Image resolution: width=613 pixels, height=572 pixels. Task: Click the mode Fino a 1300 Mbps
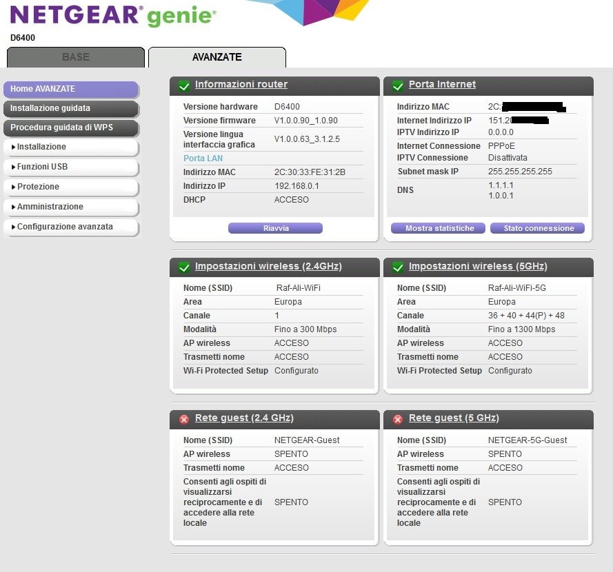[x=521, y=329]
